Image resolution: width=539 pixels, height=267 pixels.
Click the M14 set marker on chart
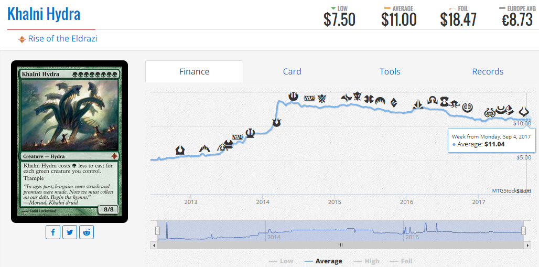[238, 136]
